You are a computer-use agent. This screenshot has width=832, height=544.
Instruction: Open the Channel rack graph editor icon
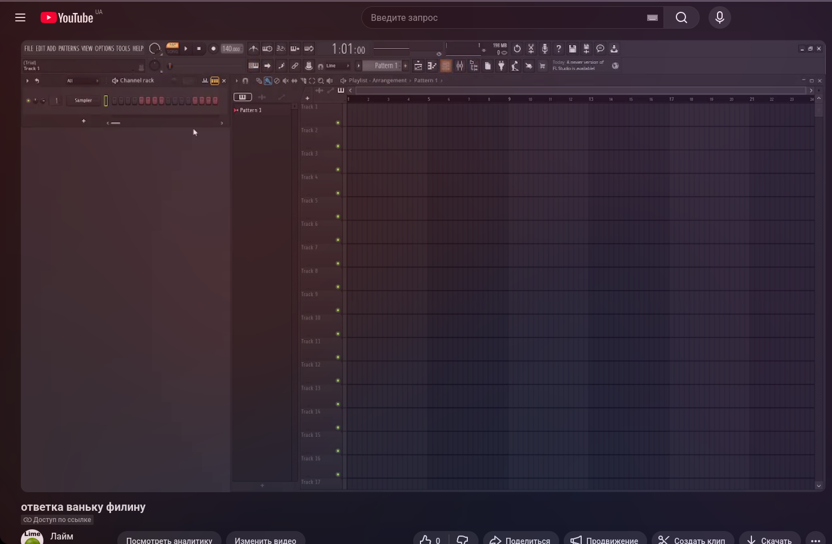pyautogui.click(x=205, y=81)
